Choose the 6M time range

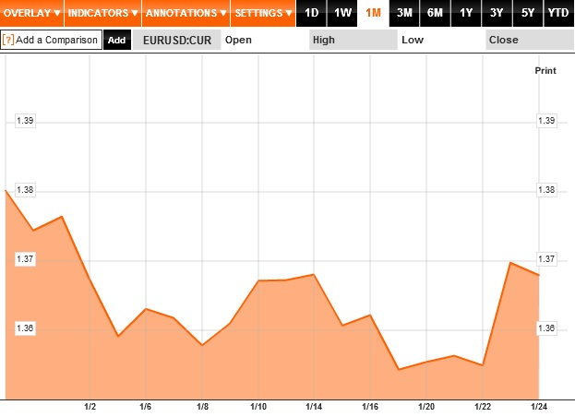click(435, 13)
